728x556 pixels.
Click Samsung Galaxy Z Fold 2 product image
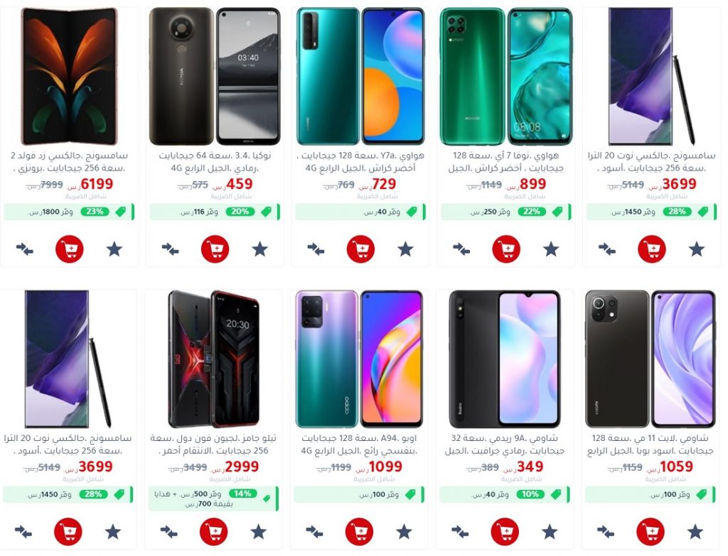(70, 77)
